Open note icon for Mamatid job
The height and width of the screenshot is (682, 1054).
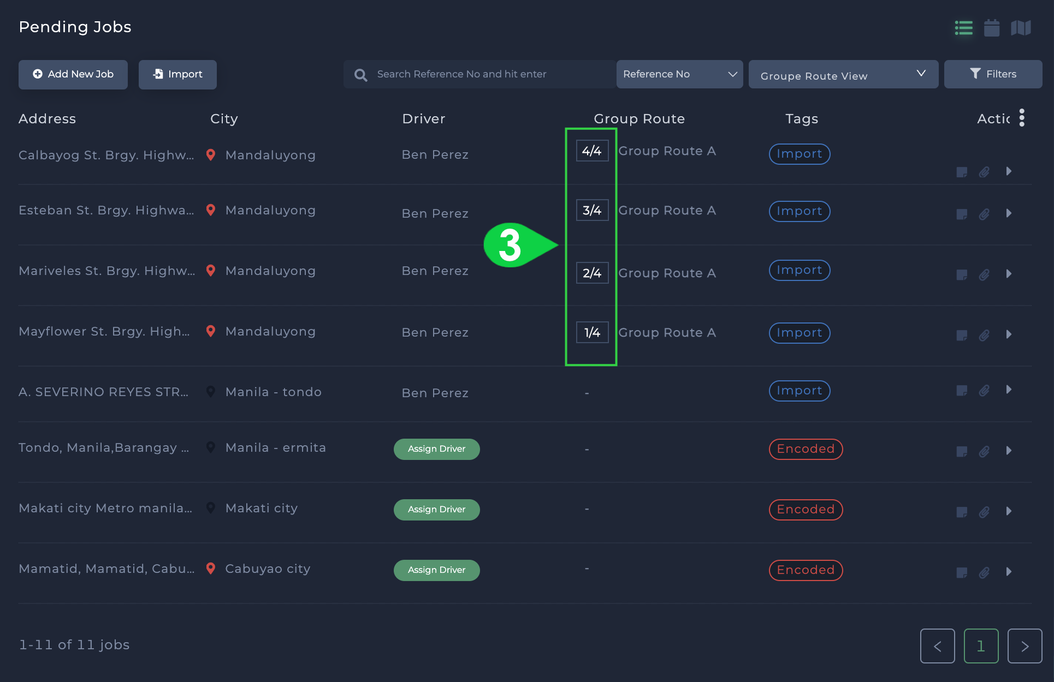point(962,573)
